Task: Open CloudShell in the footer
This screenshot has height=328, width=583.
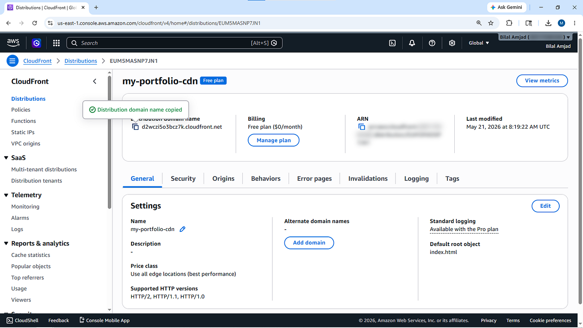Action: pos(22,321)
